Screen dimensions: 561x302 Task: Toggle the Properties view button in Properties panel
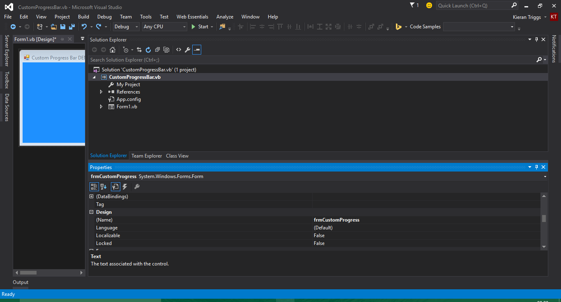(115, 187)
